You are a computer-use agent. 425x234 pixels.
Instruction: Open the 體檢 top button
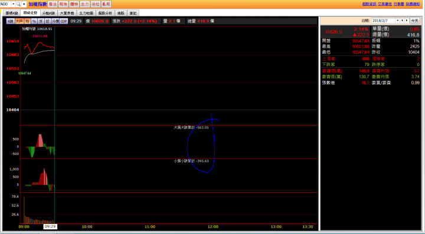coord(74,4)
